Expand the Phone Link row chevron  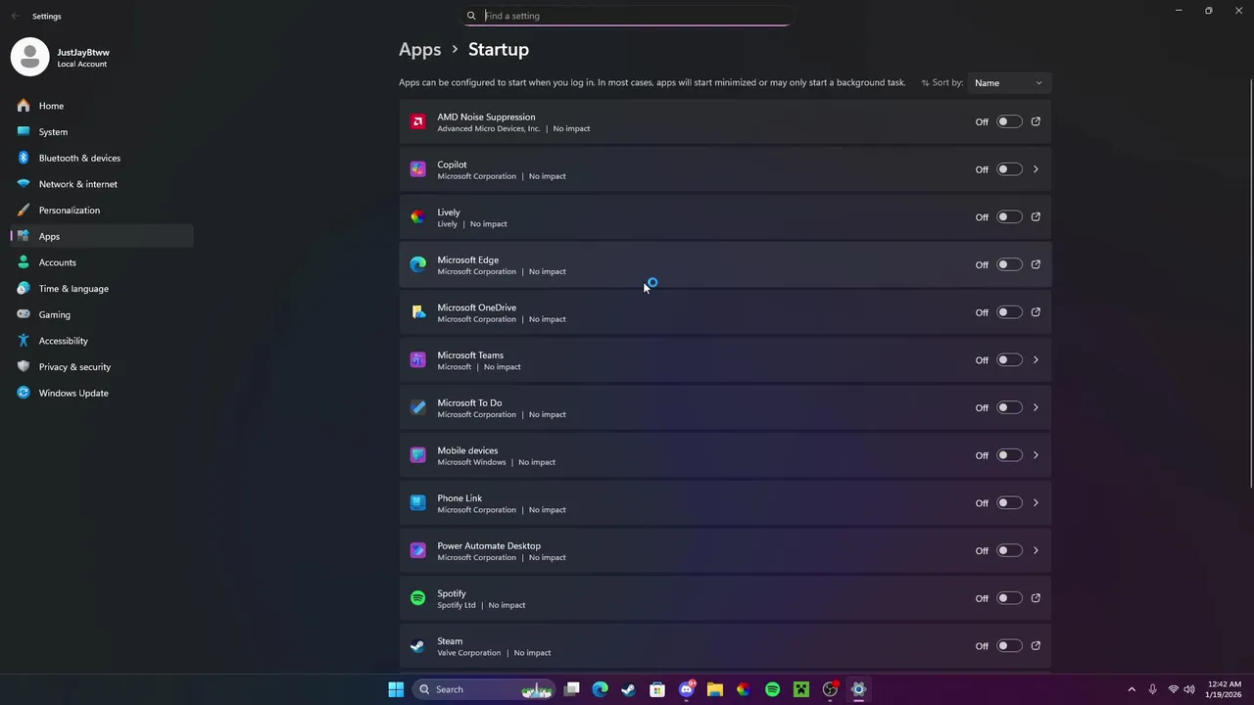(x=1036, y=503)
